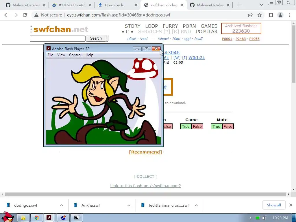Expand Ankha.swf download options chevron
The height and width of the screenshot is (222, 296).
pos(129,205)
